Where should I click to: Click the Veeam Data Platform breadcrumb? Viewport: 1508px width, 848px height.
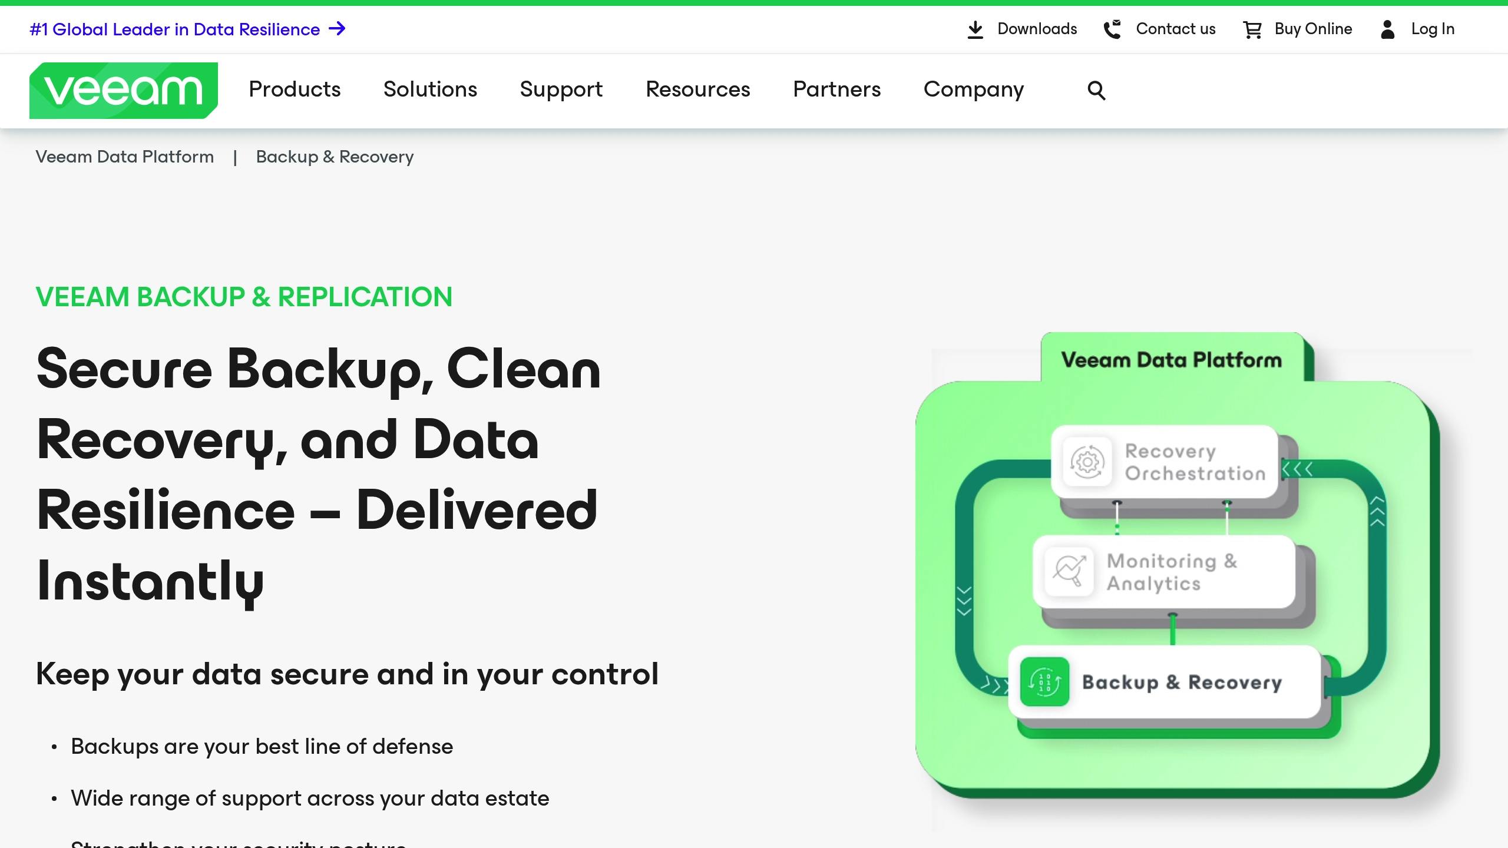pos(124,157)
